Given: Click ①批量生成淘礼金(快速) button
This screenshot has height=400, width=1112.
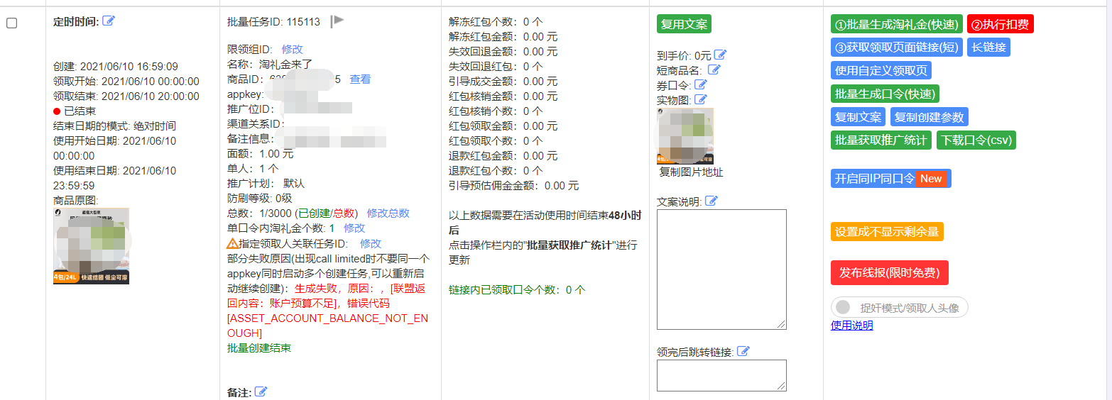Looking at the screenshot, I should click(x=897, y=24).
